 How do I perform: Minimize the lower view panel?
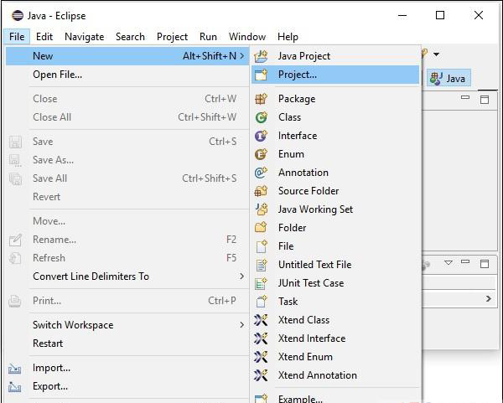[465, 261]
